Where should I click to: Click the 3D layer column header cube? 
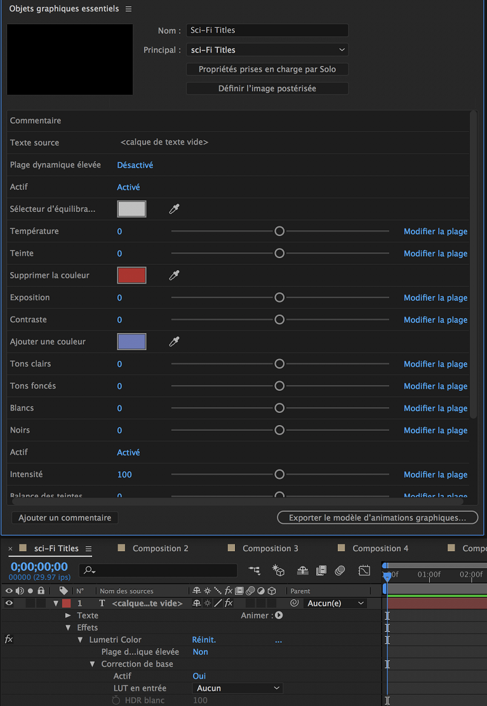click(x=272, y=591)
